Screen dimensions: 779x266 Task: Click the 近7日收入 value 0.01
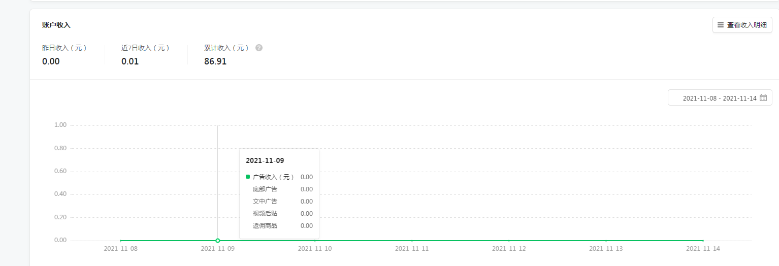[x=129, y=61]
